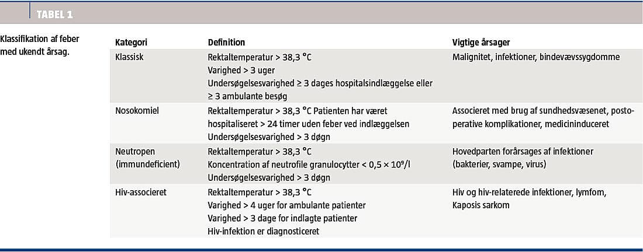Click the Hiv-associeret category cell
The width and height of the screenshot is (643, 252).
tap(141, 192)
